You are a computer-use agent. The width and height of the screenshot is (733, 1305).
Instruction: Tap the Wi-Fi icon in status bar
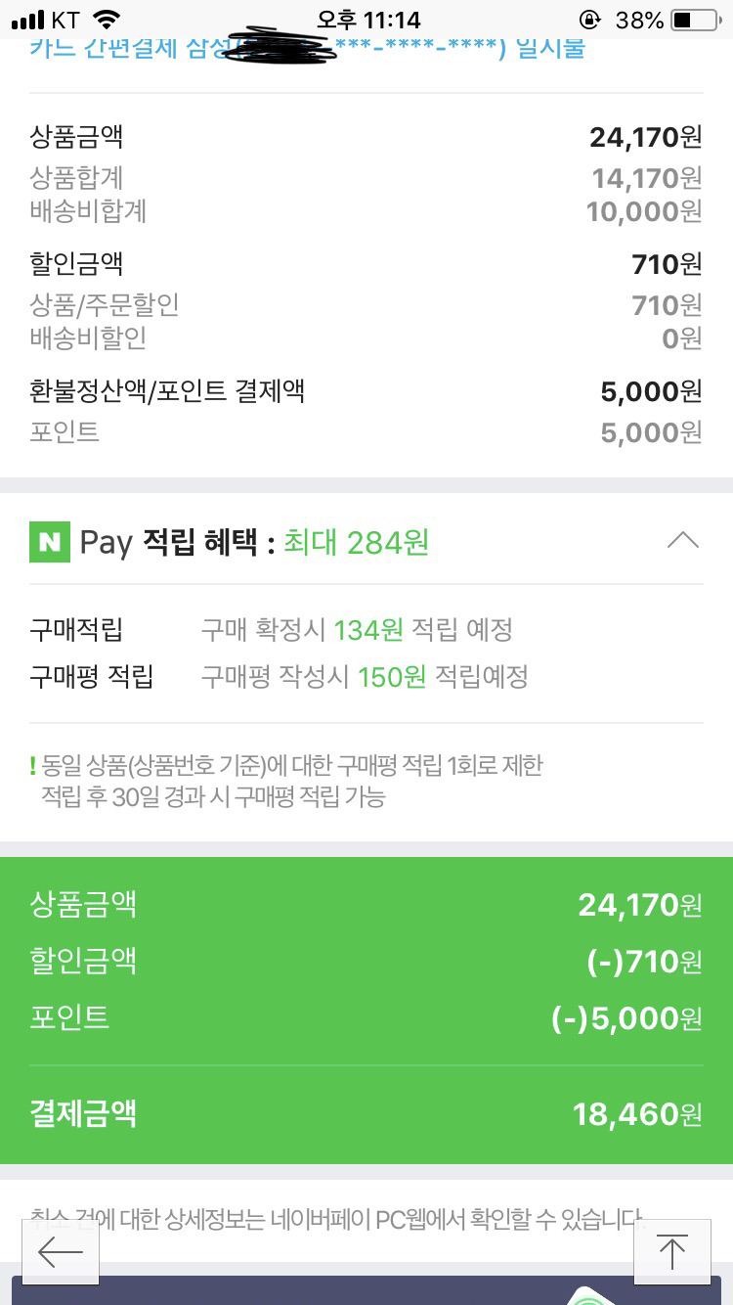[x=108, y=20]
